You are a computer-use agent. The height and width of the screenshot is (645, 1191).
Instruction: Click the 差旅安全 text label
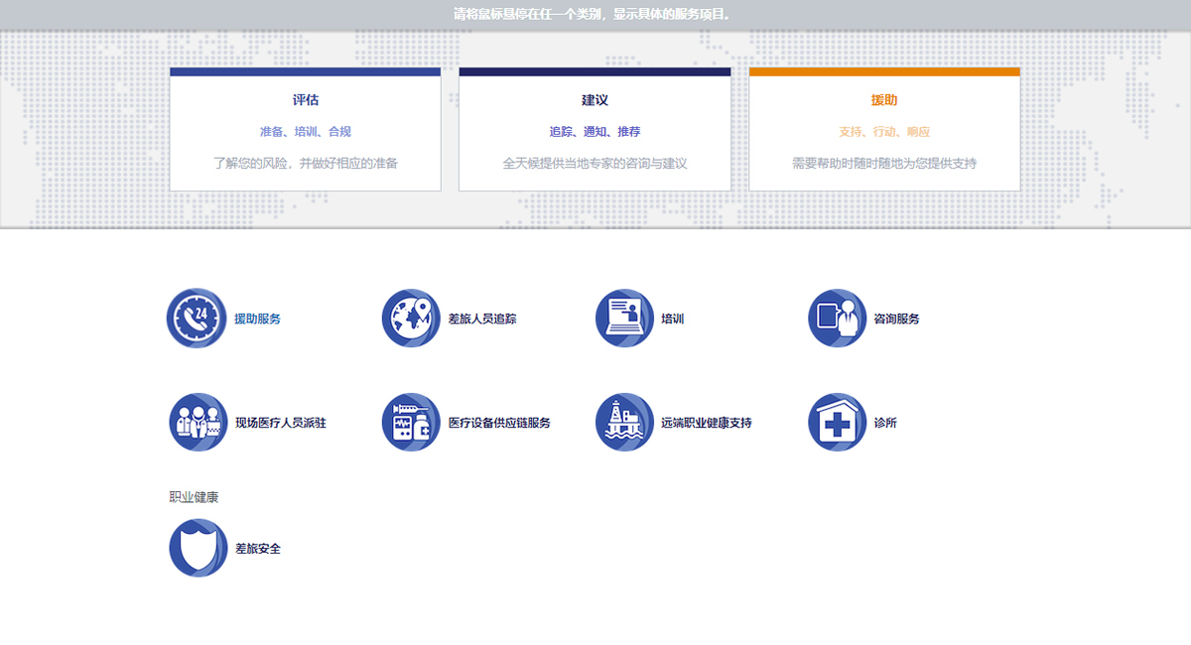(258, 549)
